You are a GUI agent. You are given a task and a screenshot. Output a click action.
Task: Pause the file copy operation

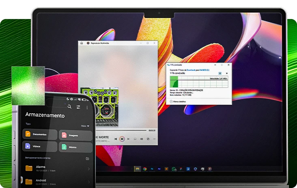tap(220, 73)
